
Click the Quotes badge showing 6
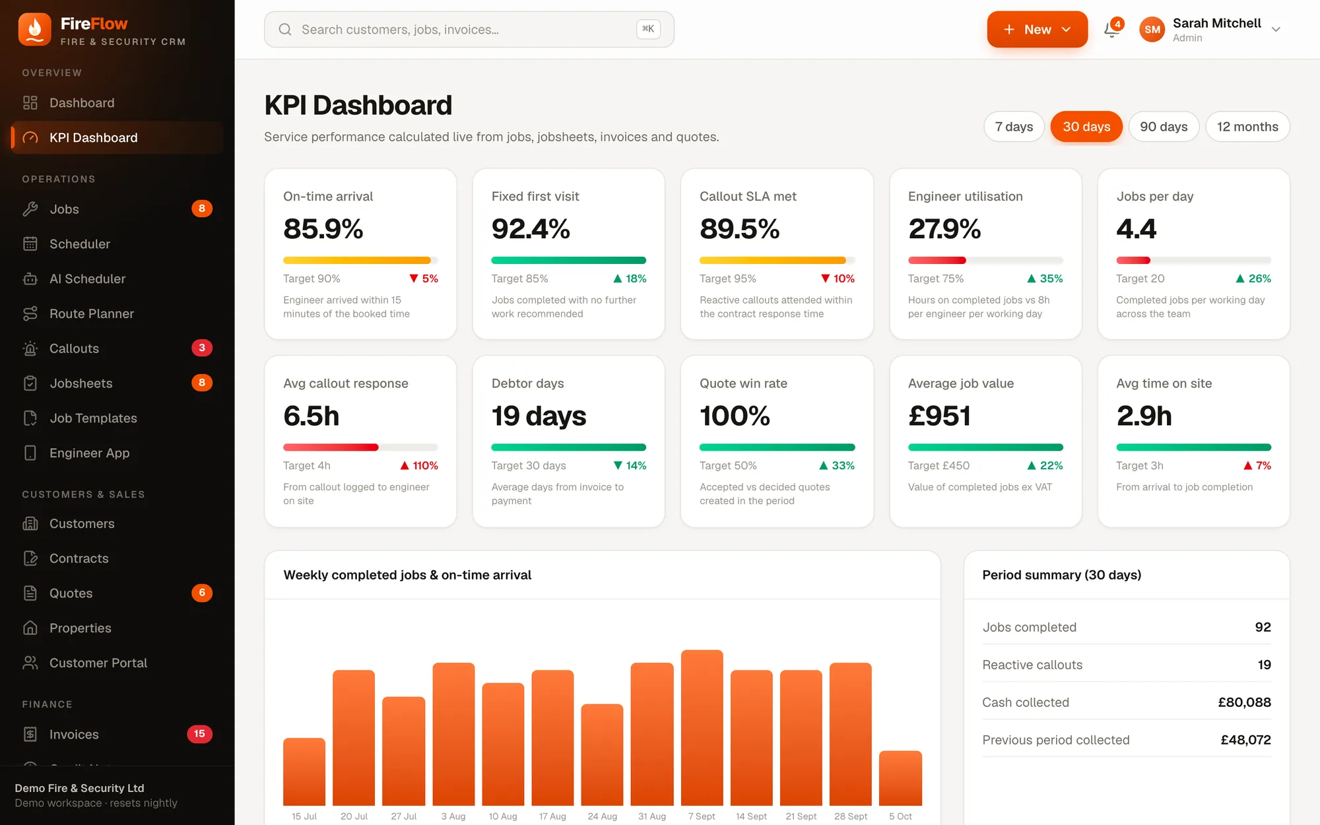pos(202,593)
